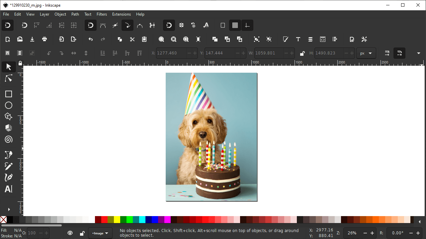This screenshot has width=426, height=239.
Task: Open the Path menu
Action: [x=75, y=14]
